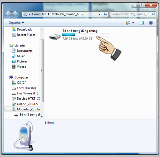This screenshot has width=160, height=157.
Task: Open the Huy Yakura (H:) drive
Action: pyautogui.click(x=27, y=93)
